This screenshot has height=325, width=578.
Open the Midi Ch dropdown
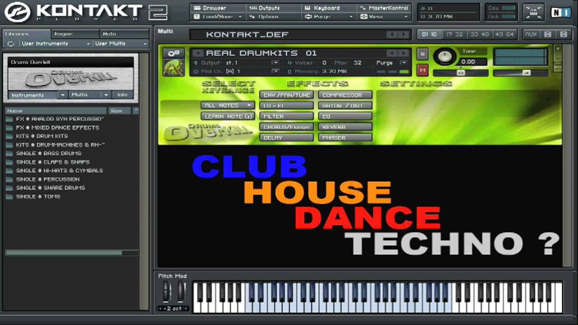(x=275, y=71)
